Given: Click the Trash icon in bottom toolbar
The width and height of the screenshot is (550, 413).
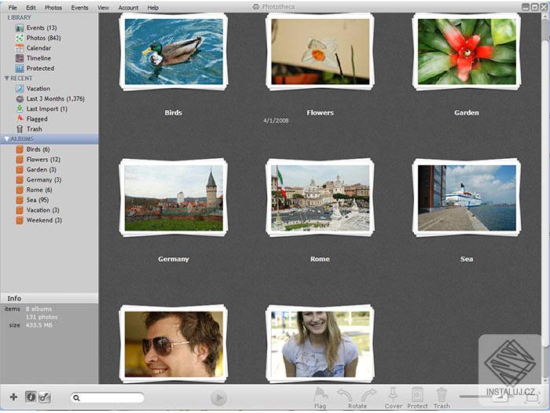Looking at the screenshot, I should coord(442,395).
